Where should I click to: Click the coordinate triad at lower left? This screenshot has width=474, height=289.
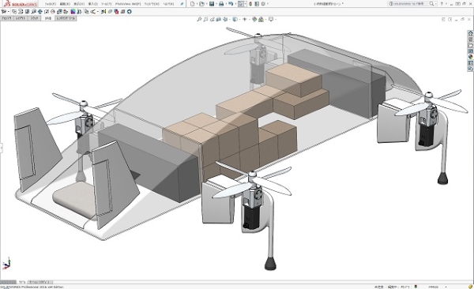tap(6, 264)
